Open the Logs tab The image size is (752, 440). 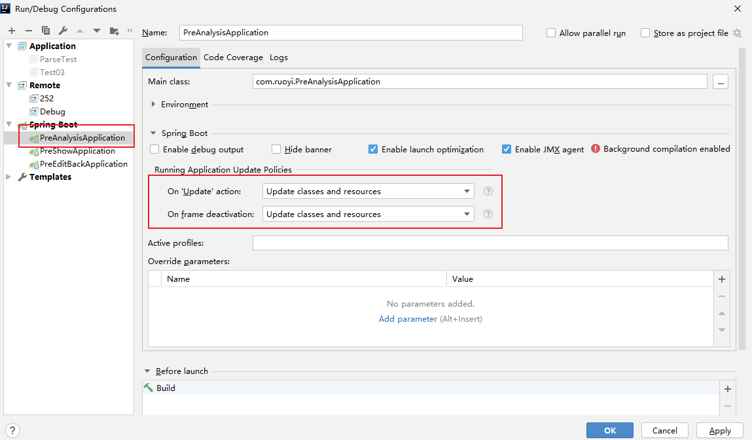(278, 58)
